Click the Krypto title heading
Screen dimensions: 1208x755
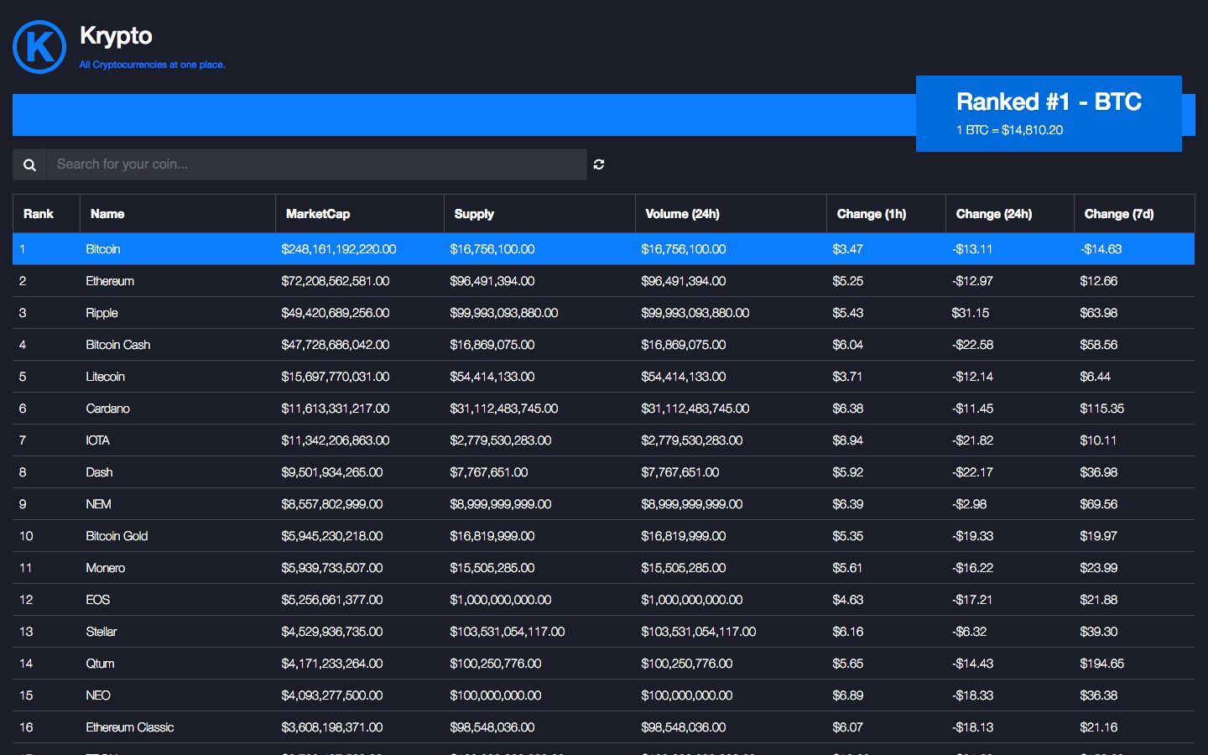(116, 35)
